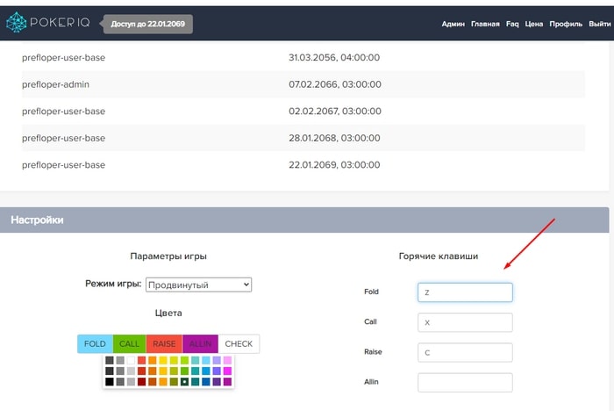Click the date 02.02.2067, 03:00:00
The height and width of the screenshot is (411, 614).
click(x=335, y=112)
